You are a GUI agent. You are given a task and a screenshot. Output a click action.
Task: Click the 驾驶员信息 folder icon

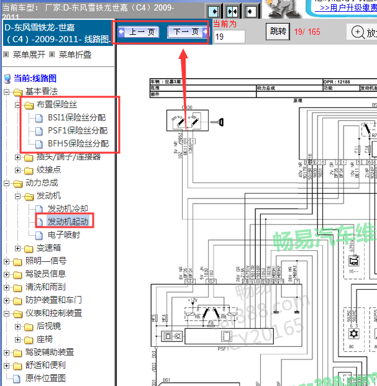17,275
